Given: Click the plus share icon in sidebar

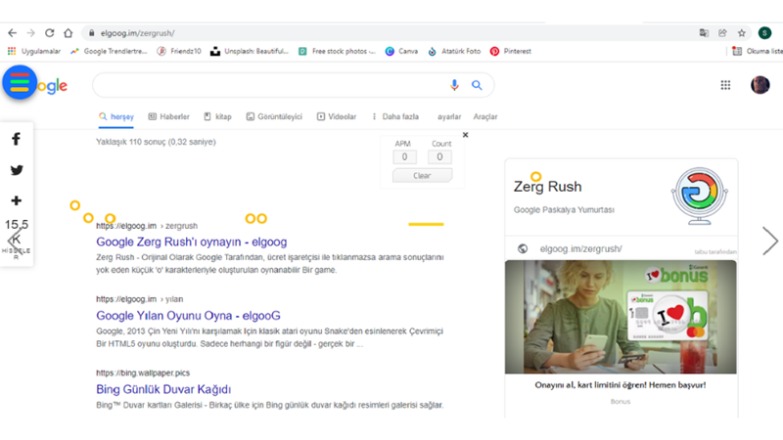Looking at the screenshot, I should click(x=17, y=200).
